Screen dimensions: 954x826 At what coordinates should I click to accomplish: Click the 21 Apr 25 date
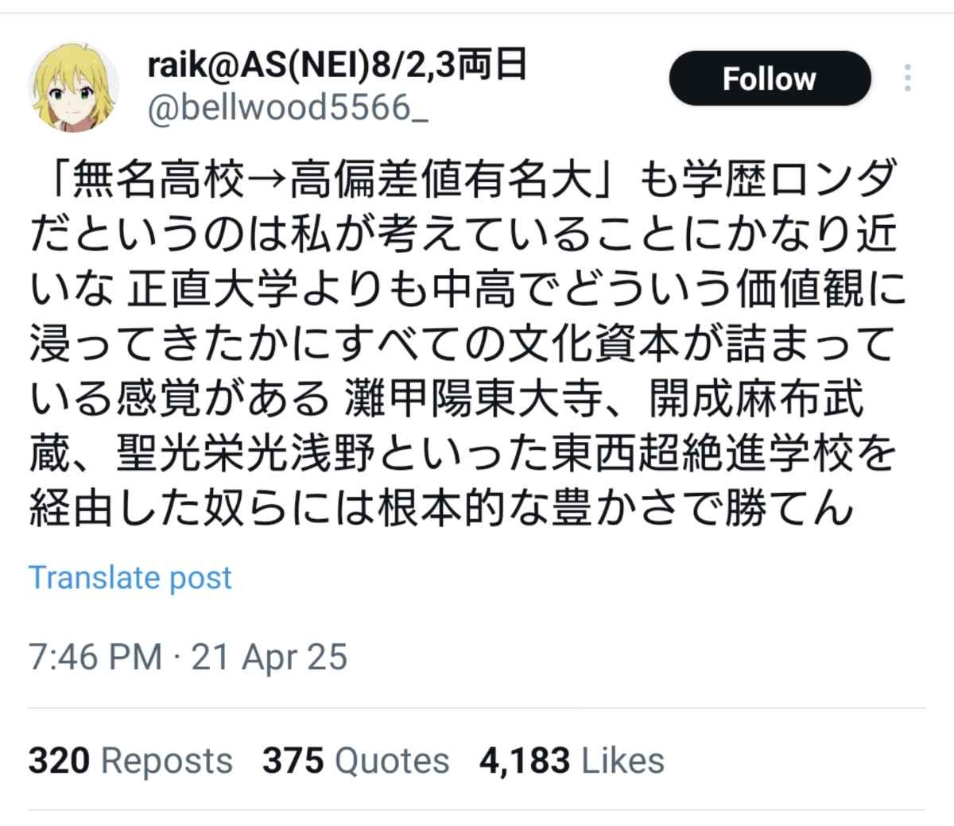click(270, 657)
